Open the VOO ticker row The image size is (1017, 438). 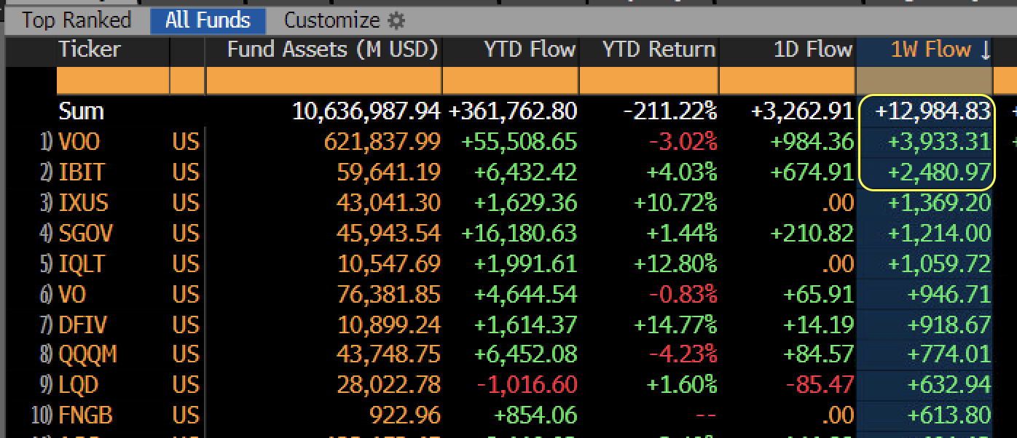(x=79, y=141)
